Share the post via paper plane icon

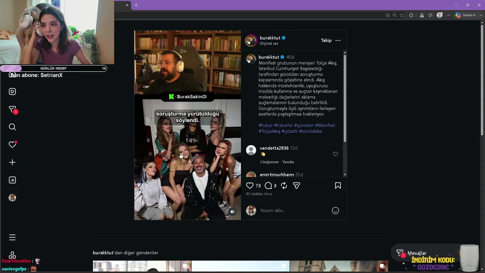tap(297, 185)
